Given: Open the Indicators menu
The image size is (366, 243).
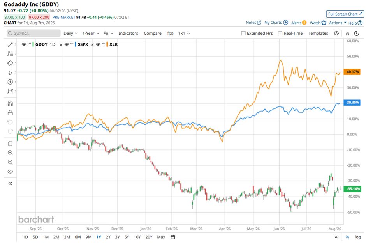Looking at the screenshot, I should [128, 33].
